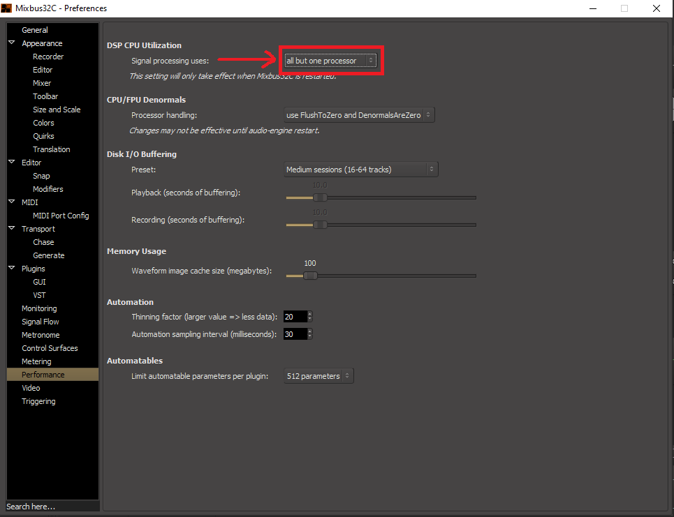The height and width of the screenshot is (517, 674).
Task: Open the Quirks page
Action: [43, 136]
